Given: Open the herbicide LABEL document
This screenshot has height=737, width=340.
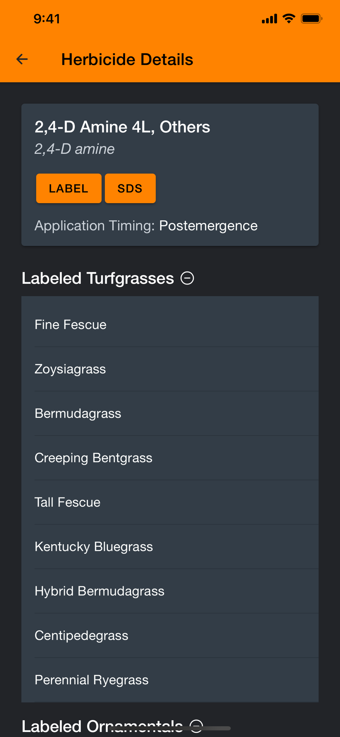Looking at the screenshot, I should click(69, 188).
